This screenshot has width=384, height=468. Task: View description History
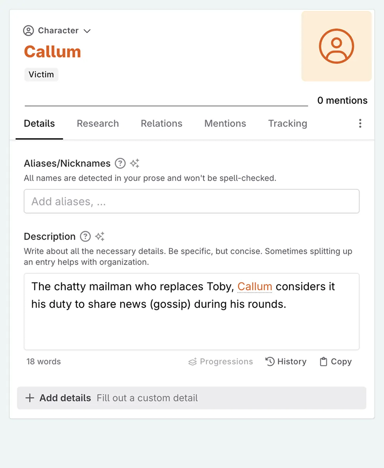(286, 362)
